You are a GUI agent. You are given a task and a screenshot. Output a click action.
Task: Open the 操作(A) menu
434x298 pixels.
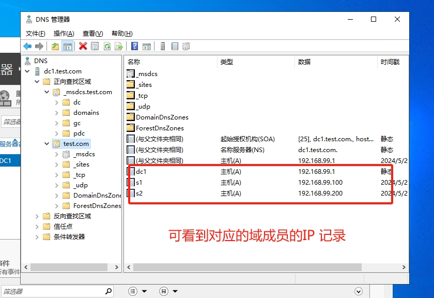[x=64, y=34]
